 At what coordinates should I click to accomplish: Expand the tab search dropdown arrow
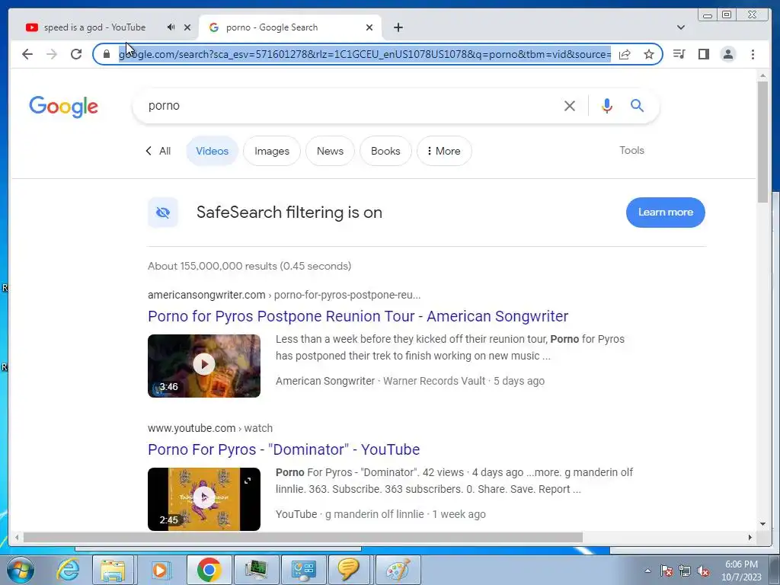681,27
